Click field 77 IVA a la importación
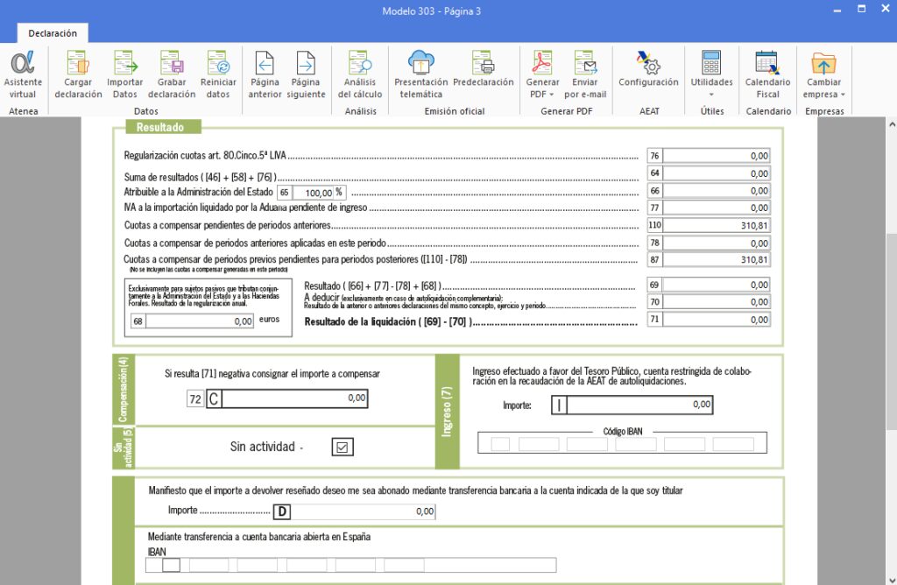Viewport: 897px width, 585px height. pos(717,208)
